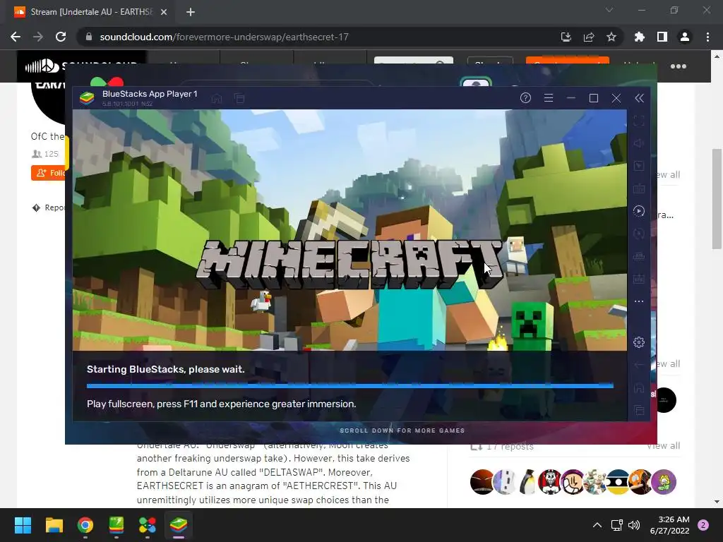Open Chrome tab search chevron
This screenshot has height=542, width=723.
click(609, 10)
